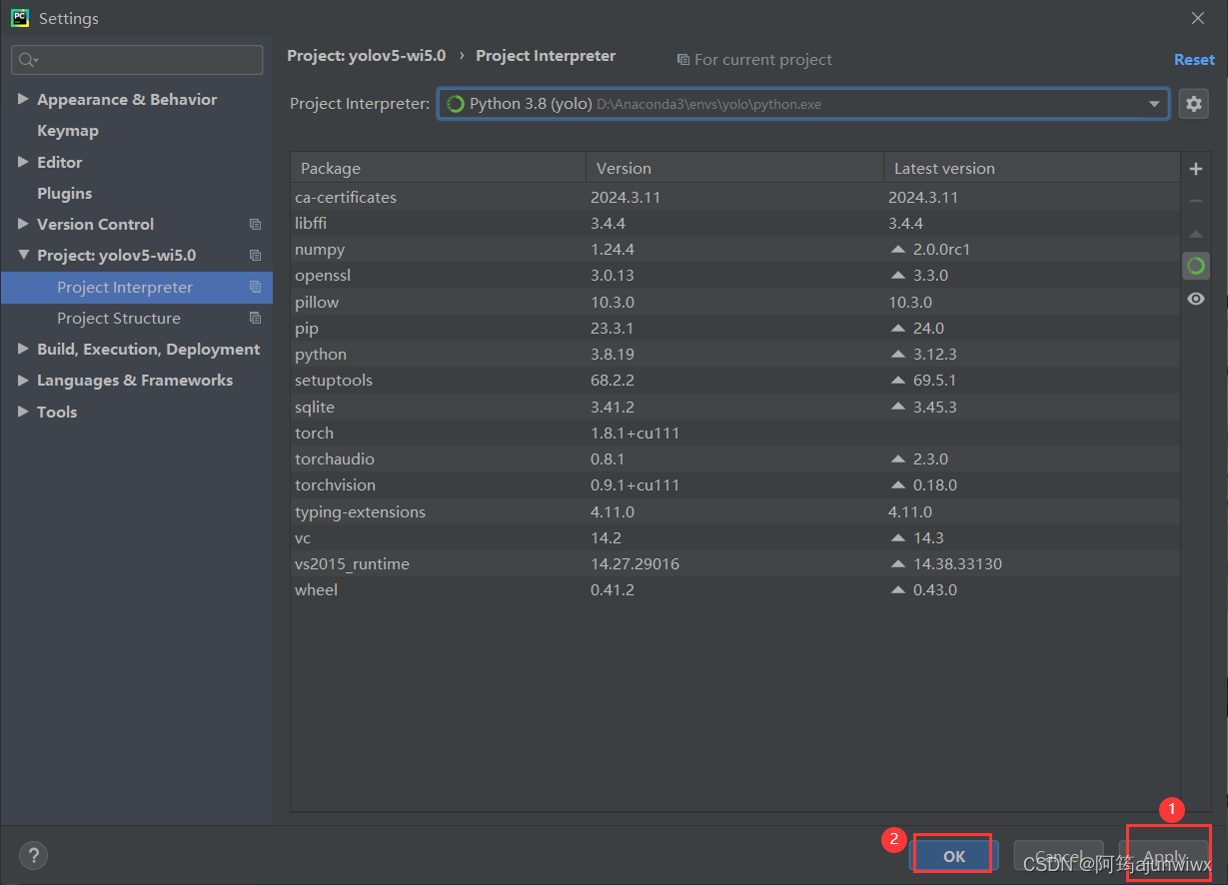The height and width of the screenshot is (885, 1228).
Task: Sort by the Latest version column header
Action: coord(1031,169)
